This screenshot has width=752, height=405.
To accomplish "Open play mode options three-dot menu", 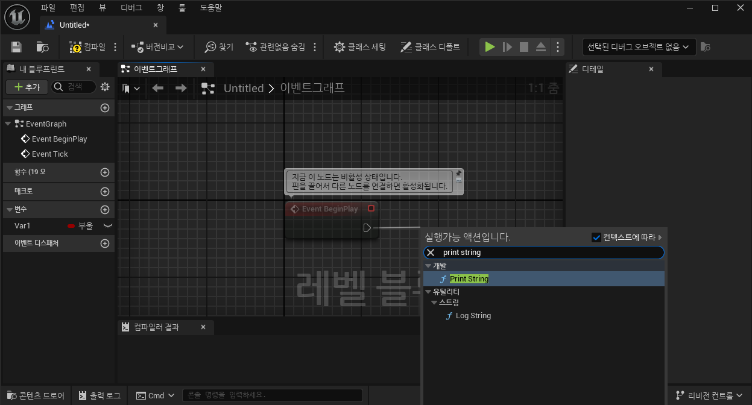I will pyautogui.click(x=558, y=47).
